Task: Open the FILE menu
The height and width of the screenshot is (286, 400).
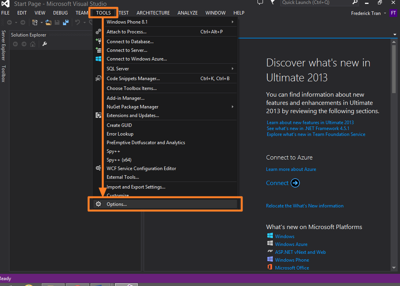Action: pos(6,13)
